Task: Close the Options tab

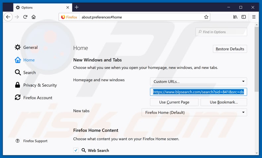Action: pyautogui.click(x=68, y=8)
